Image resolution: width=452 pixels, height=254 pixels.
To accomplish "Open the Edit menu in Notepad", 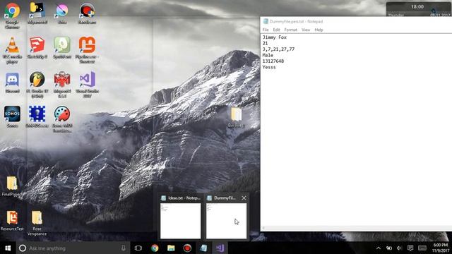I will coord(276,30).
